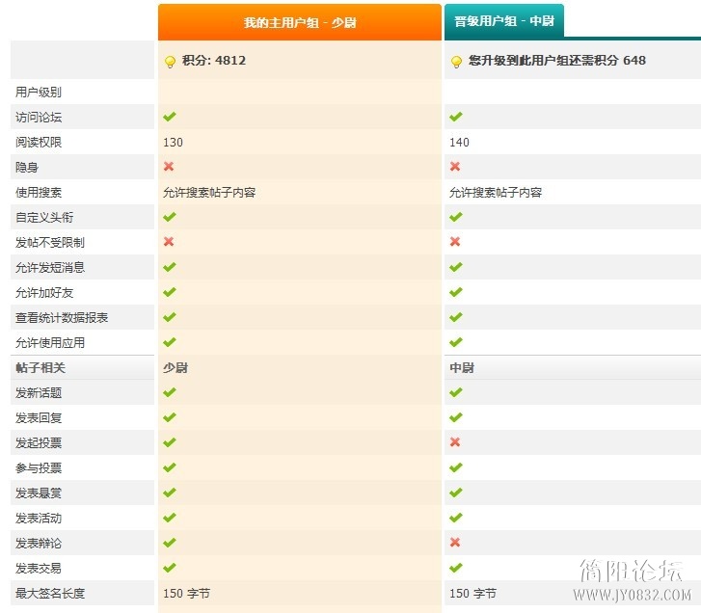Click the 自定义头衔 checkmark in 中尉 column

point(455,217)
